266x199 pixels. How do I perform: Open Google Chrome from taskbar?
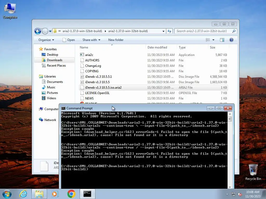pyautogui.click(x=71, y=194)
